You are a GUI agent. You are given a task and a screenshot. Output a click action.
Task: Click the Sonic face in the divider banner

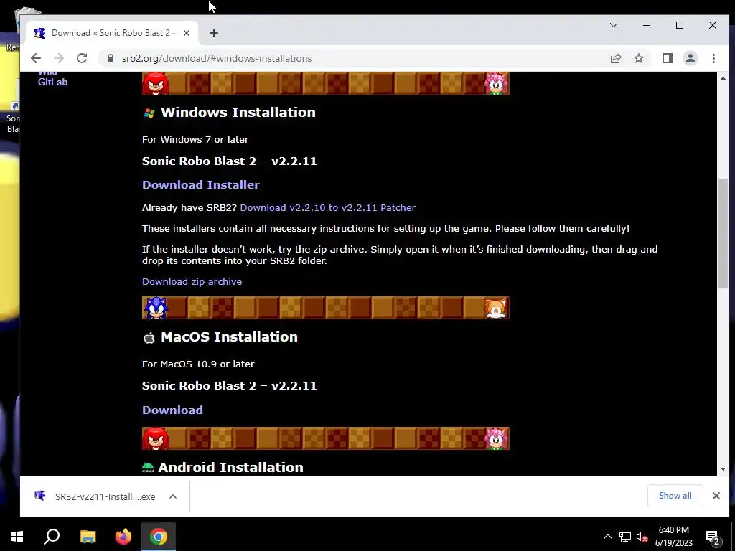(156, 308)
